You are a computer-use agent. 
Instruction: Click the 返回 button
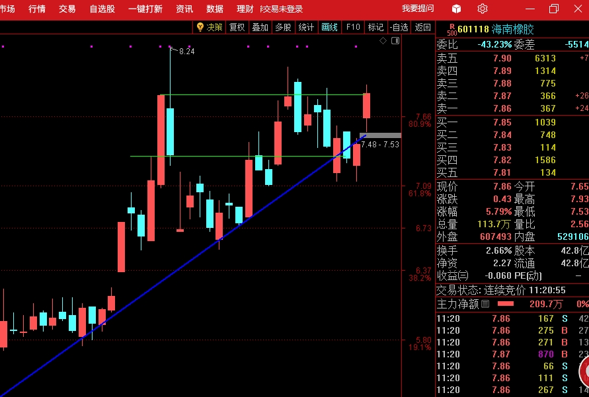pyautogui.click(x=422, y=27)
